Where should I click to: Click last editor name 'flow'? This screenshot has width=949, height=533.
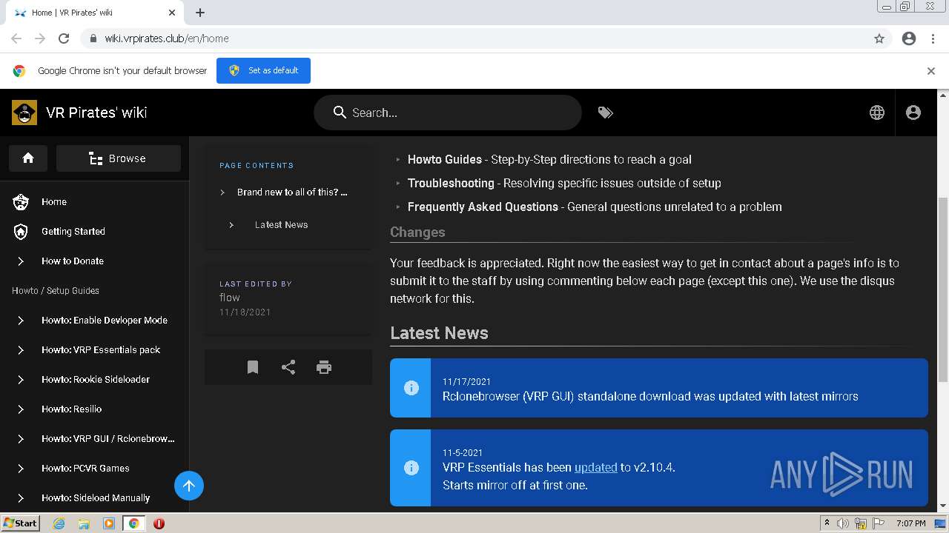230,298
